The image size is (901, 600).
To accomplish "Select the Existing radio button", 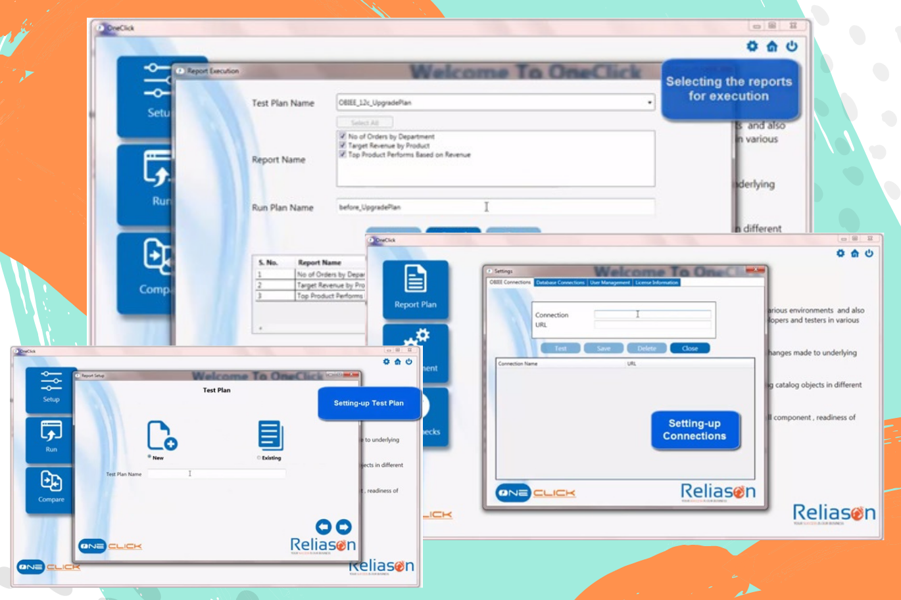I will pos(259,457).
